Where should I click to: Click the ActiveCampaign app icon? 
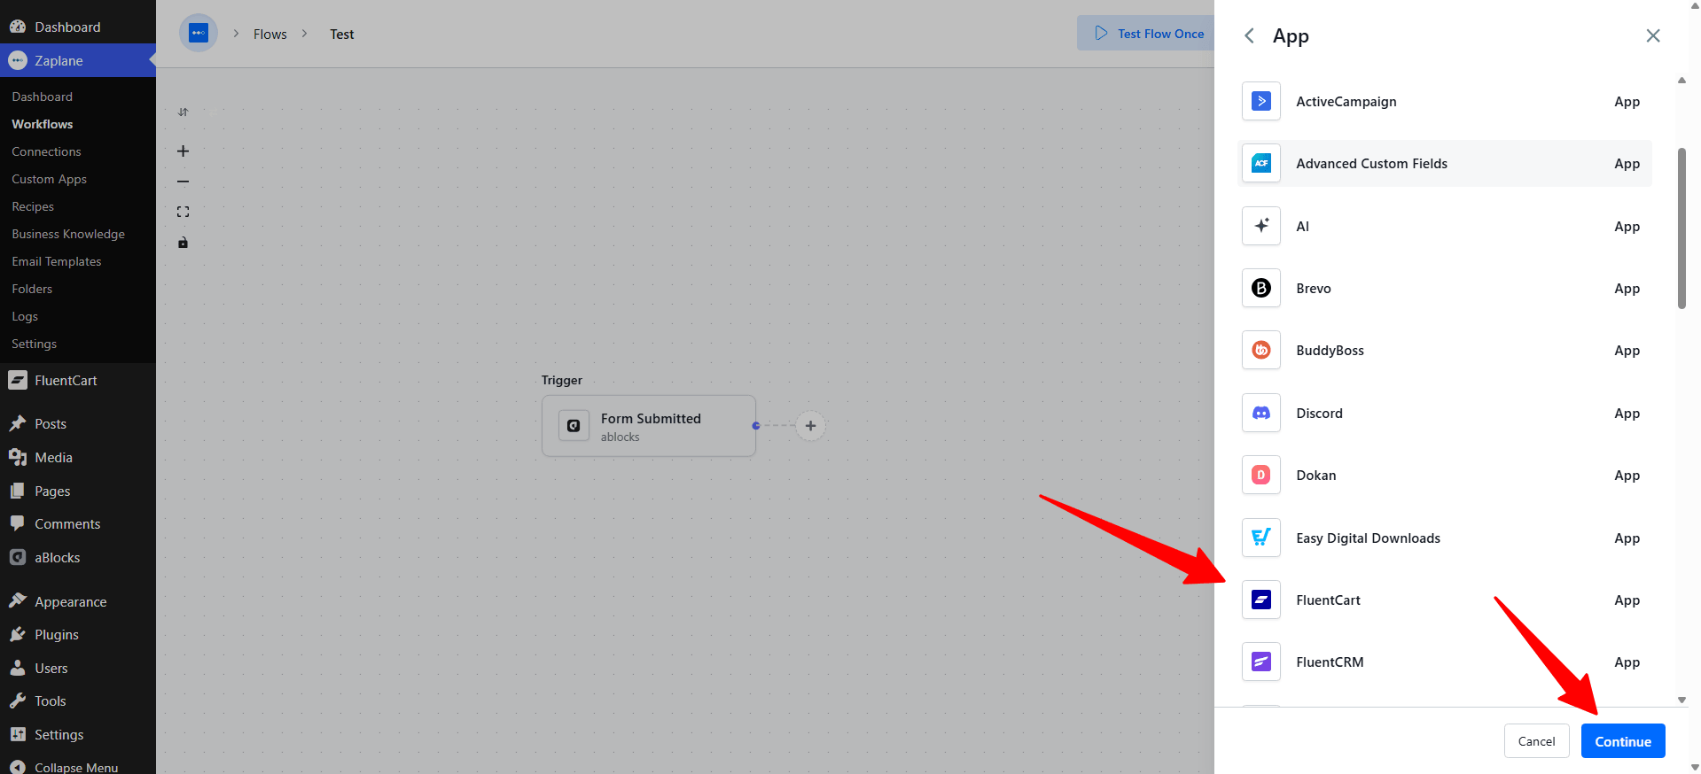[x=1260, y=101]
